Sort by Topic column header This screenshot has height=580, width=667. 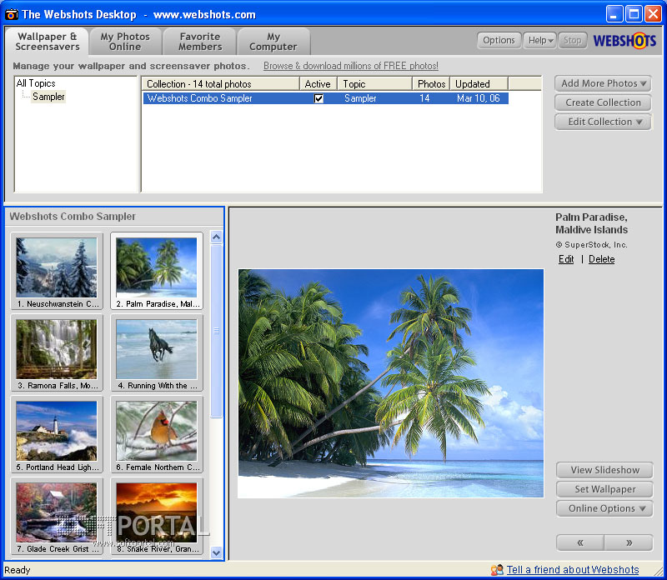374,84
